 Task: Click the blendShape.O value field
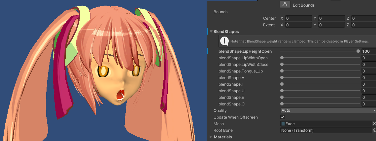click(x=368, y=104)
